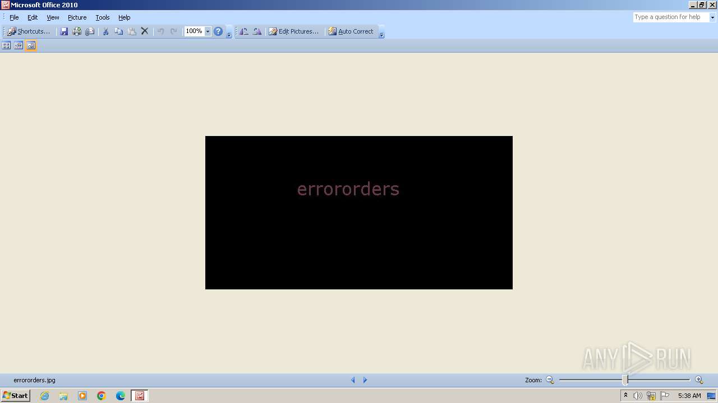The width and height of the screenshot is (718, 403).
Task: Click the zoom percentage field
Action: (194, 31)
